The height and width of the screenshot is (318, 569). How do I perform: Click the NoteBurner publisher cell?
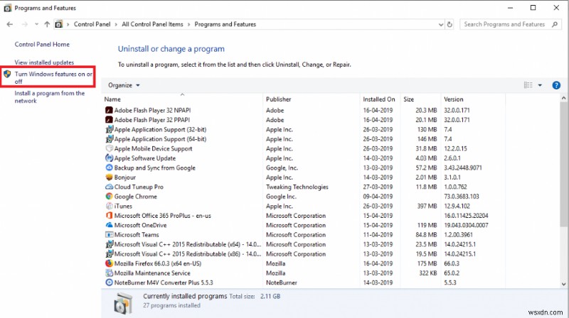pyautogui.click(x=281, y=283)
